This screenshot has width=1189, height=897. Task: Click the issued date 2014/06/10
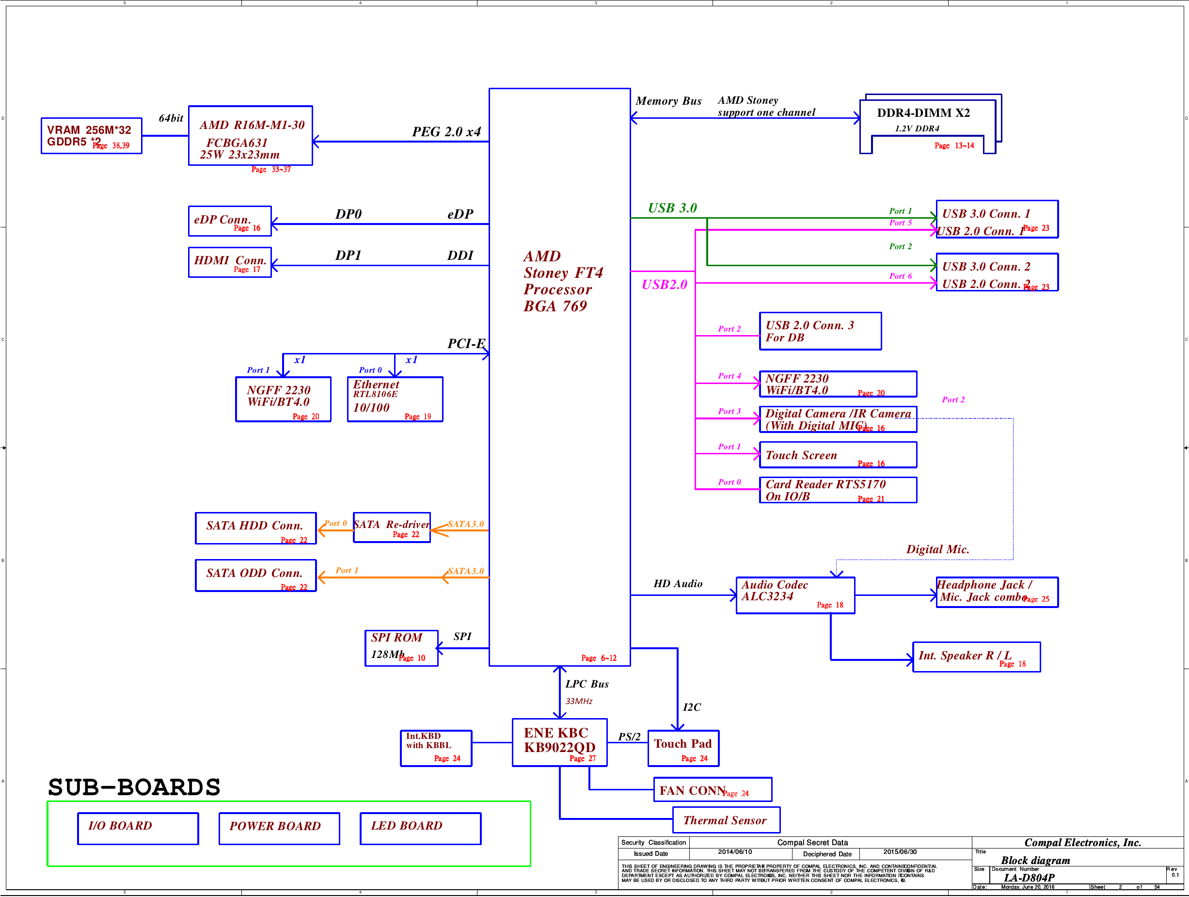coord(735,852)
